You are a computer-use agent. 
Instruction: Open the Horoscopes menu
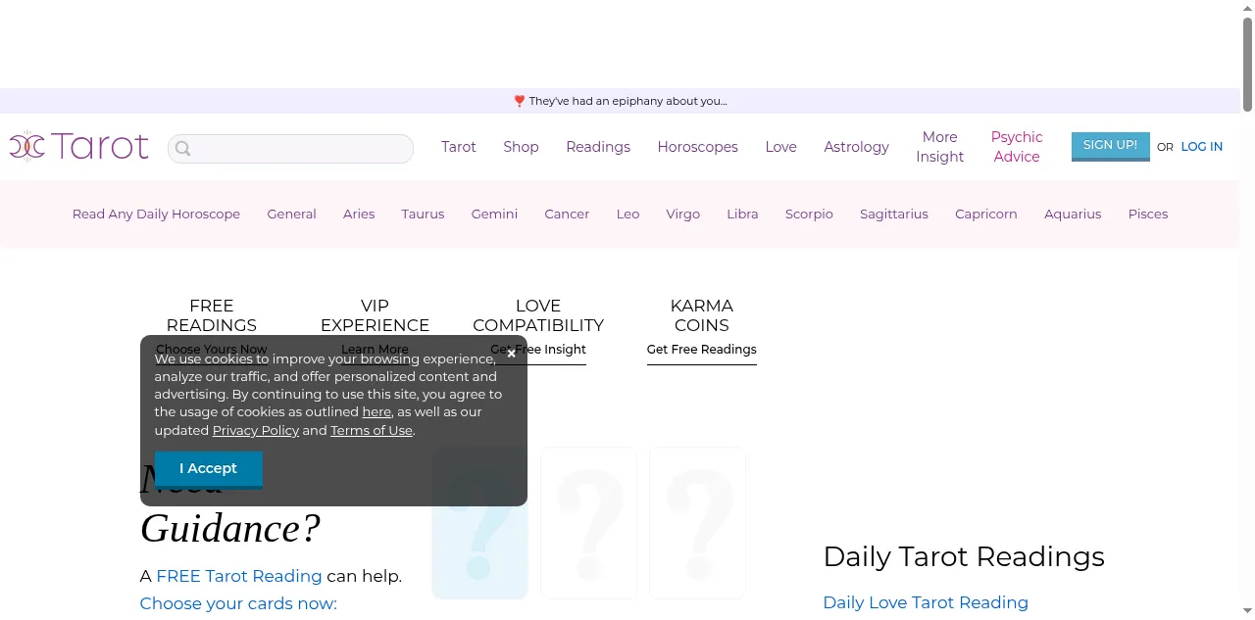697,147
